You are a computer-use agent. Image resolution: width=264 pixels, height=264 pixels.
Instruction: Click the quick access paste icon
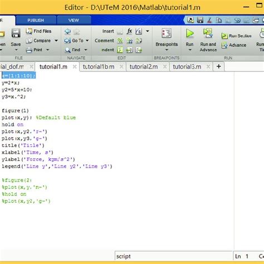click(228, 20)
